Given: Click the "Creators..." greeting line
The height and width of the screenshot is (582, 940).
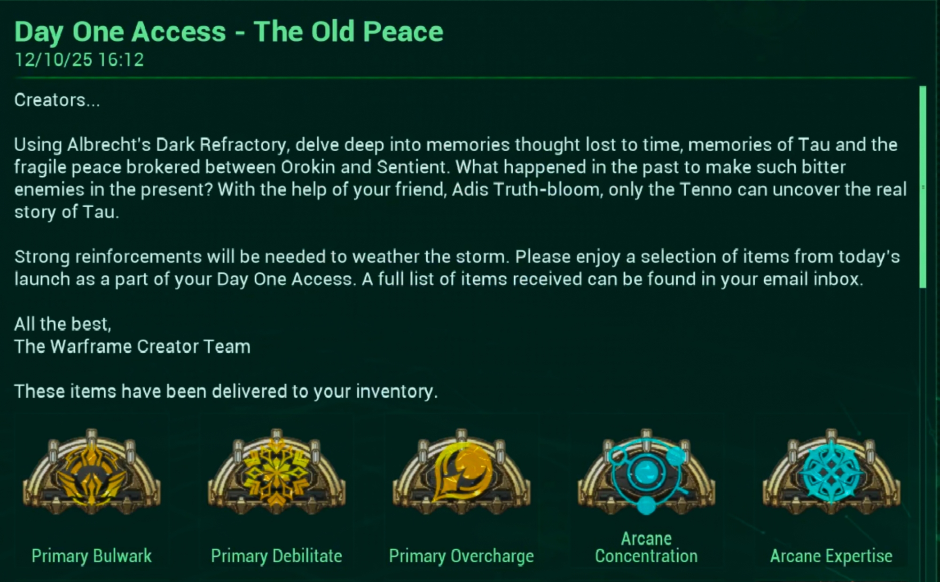Looking at the screenshot, I should tap(57, 100).
